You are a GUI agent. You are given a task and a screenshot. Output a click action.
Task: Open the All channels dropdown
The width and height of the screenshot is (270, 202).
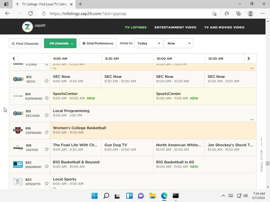pos(60,43)
